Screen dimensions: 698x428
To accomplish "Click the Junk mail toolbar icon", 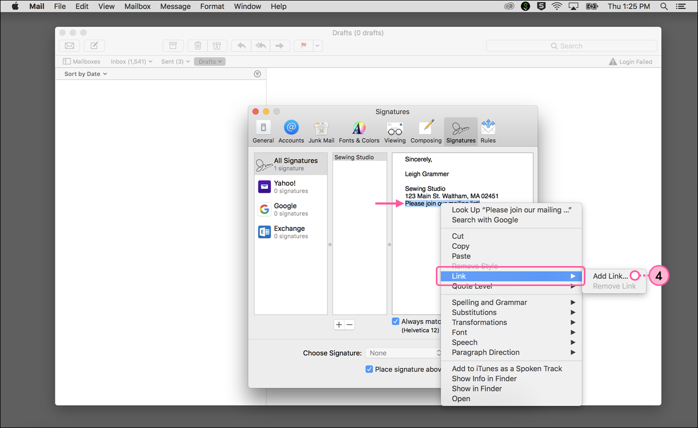I will click(217, 46).
